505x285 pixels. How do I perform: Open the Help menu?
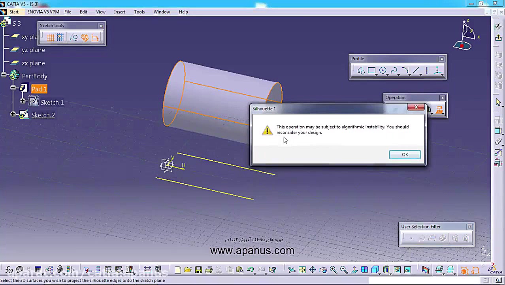(x=183, y=12)
